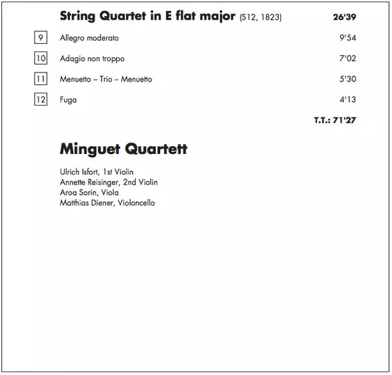
Task: Click the Fuga track title
Action: coord(68,100)
